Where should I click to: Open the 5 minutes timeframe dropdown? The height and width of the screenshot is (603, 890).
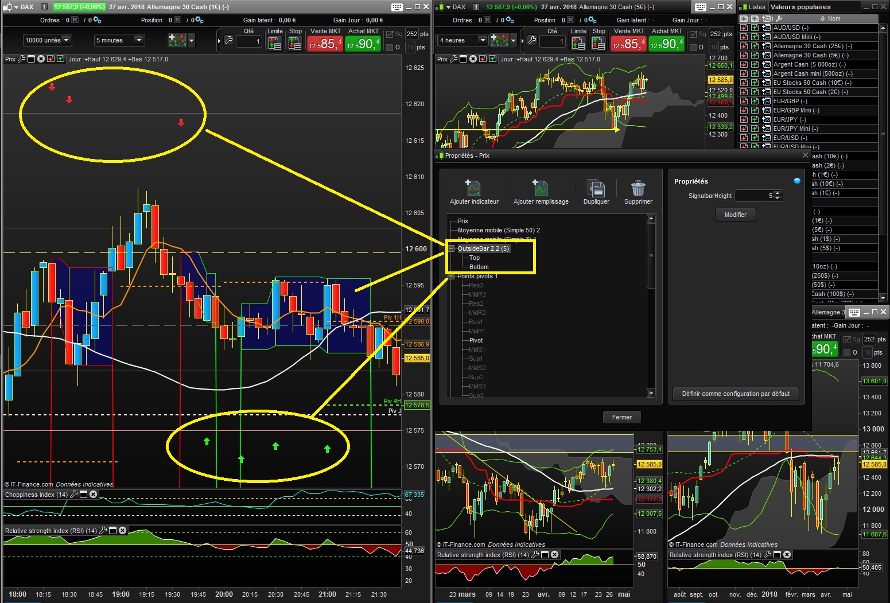138,40
